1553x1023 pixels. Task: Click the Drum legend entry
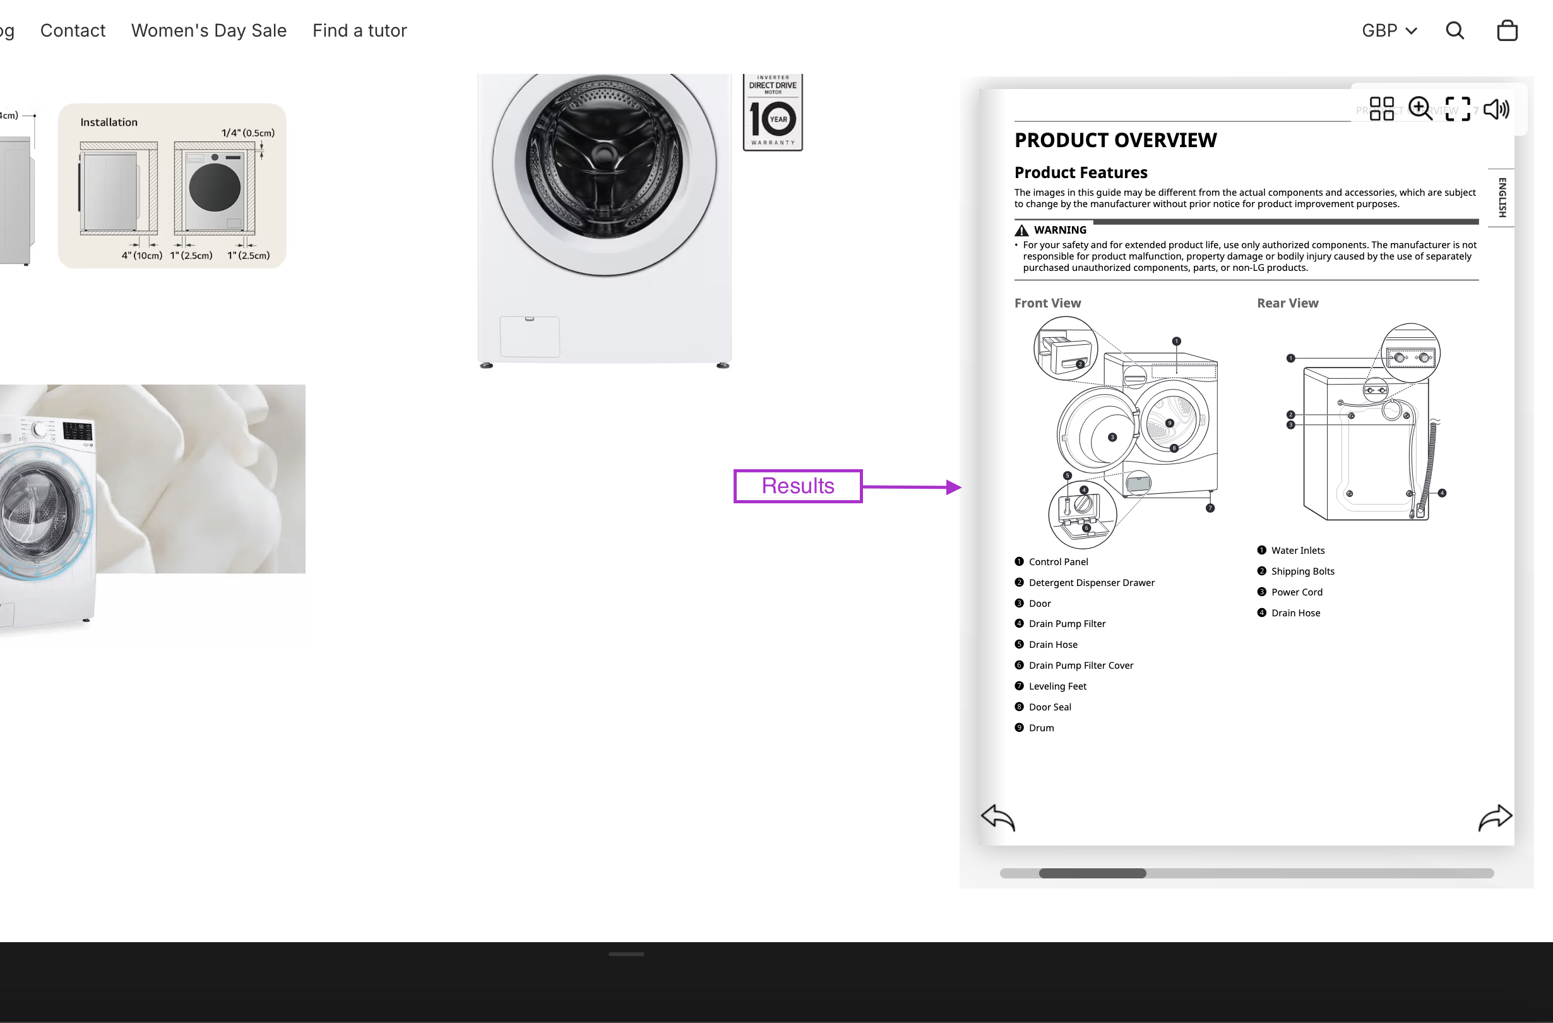(x=1034, y=728)
